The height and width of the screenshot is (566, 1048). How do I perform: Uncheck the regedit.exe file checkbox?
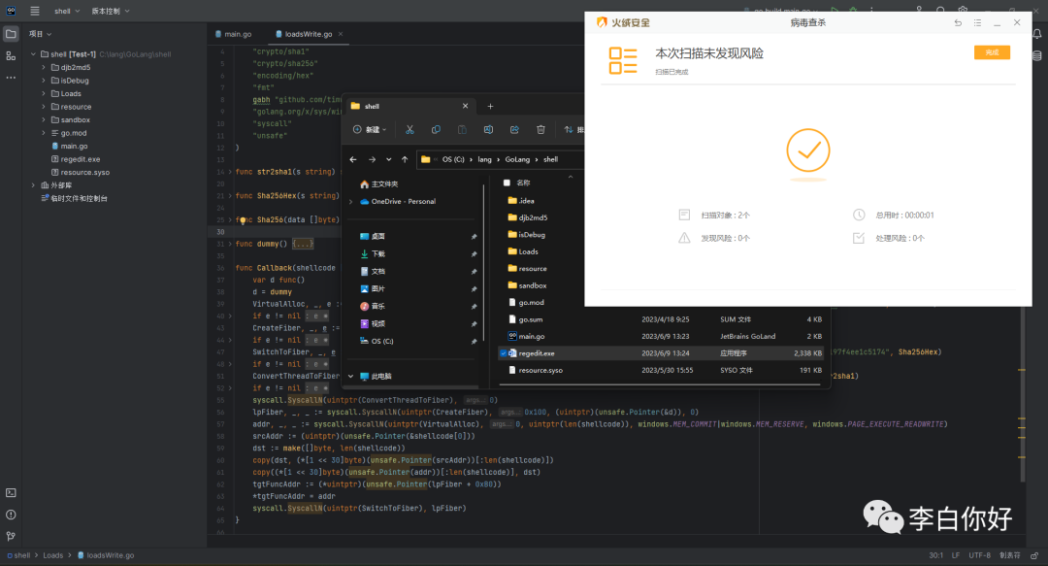click(504, 353)
